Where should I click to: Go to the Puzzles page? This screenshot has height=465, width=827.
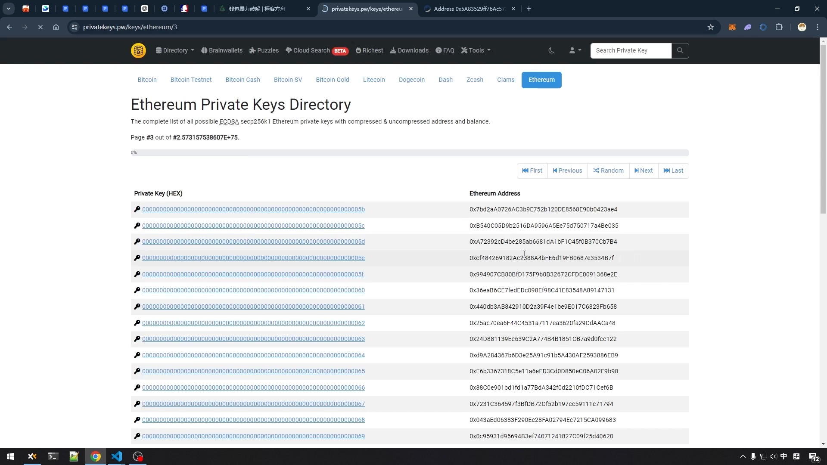click(264, 51)
